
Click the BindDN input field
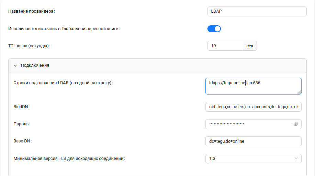point(253,107)
